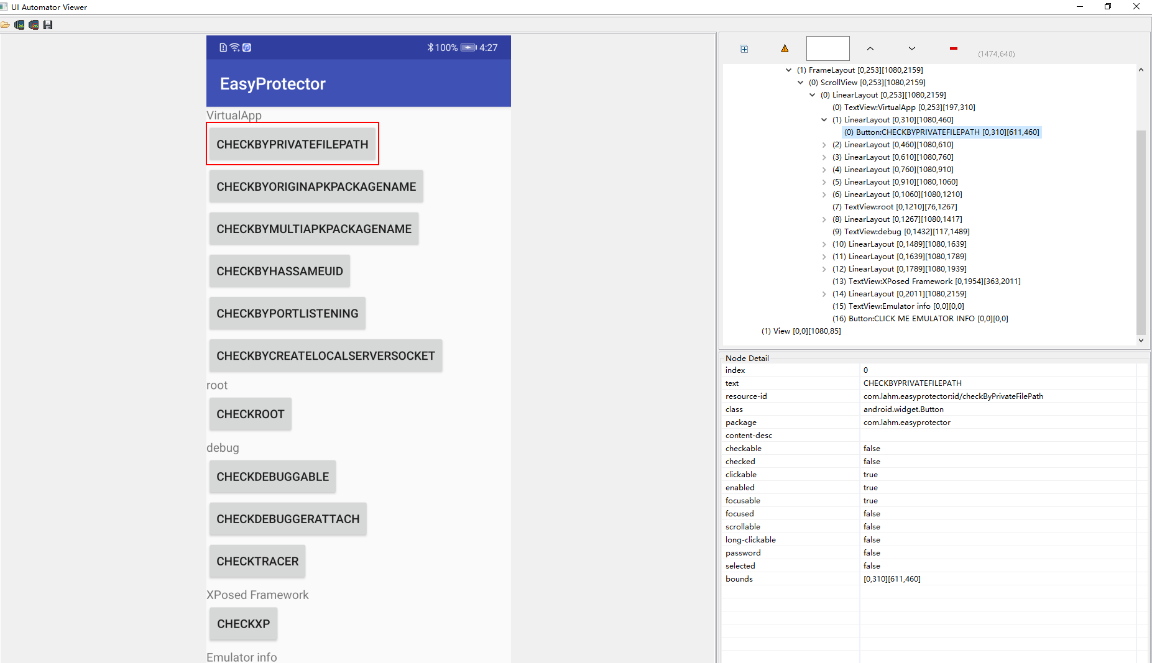Click the red minus clear-search icon
This screenshot has height=663, width=1152.
[954, 48]
